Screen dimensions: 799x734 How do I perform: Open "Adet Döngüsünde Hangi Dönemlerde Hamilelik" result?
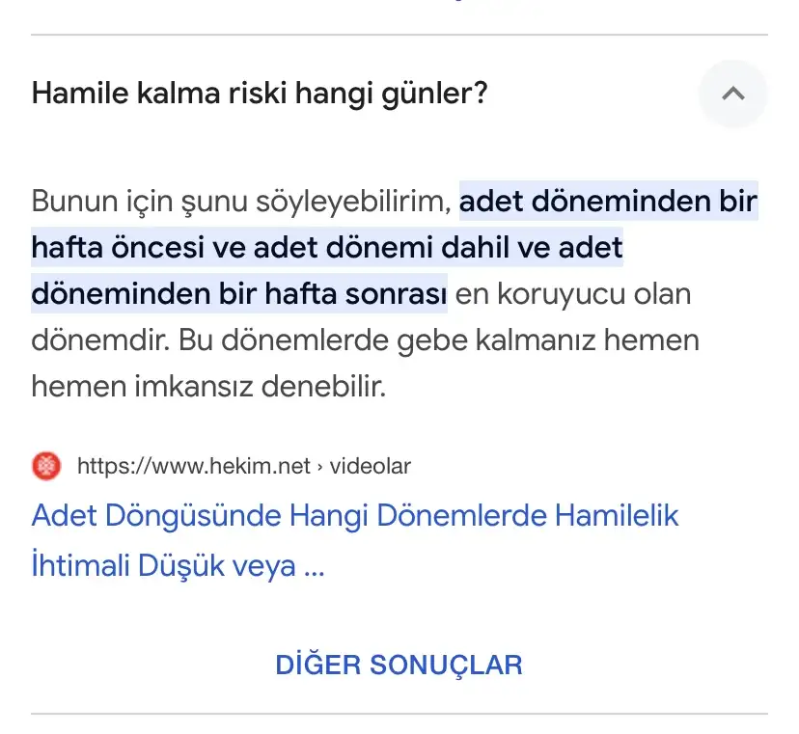click(x=354, y=516)
